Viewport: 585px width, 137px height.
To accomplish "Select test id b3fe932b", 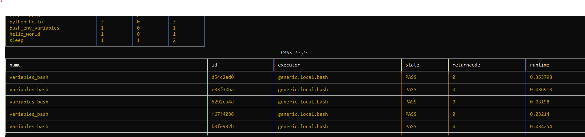I will point(223,127).
